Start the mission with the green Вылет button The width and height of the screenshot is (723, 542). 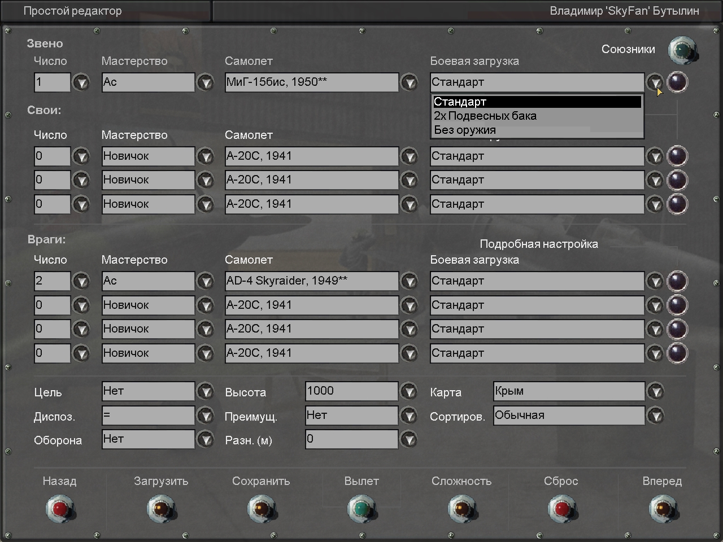(361, 509)
